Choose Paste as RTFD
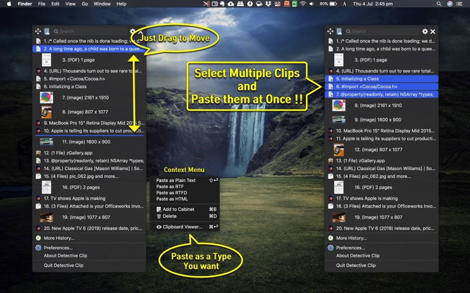Image resolution: width=470 pixels, height=293 pixels. pos(184,193)
